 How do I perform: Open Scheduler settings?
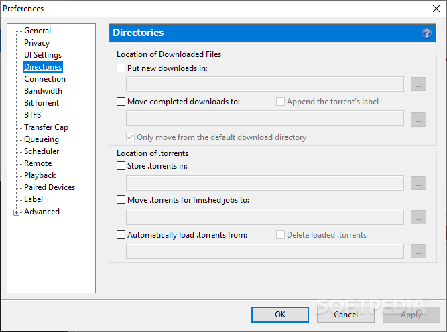click(x=42, y=151)
